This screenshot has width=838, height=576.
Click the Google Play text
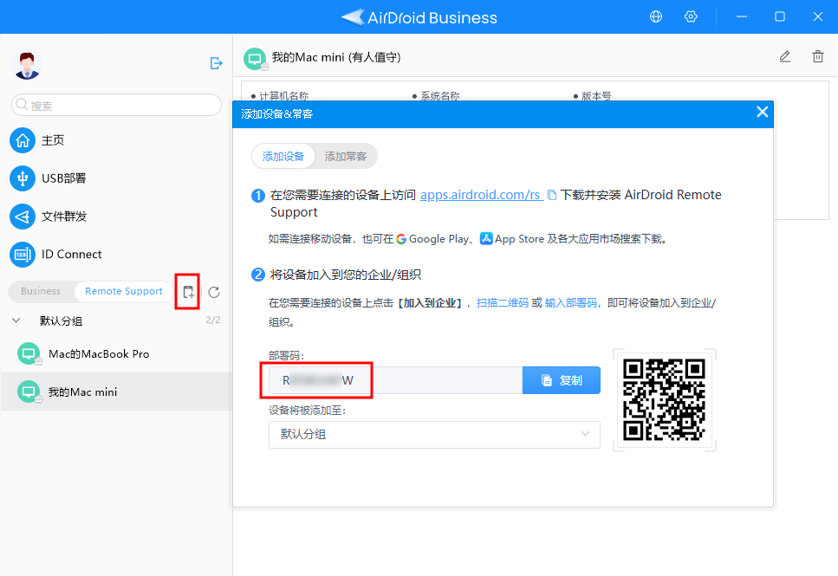point(438,239)
